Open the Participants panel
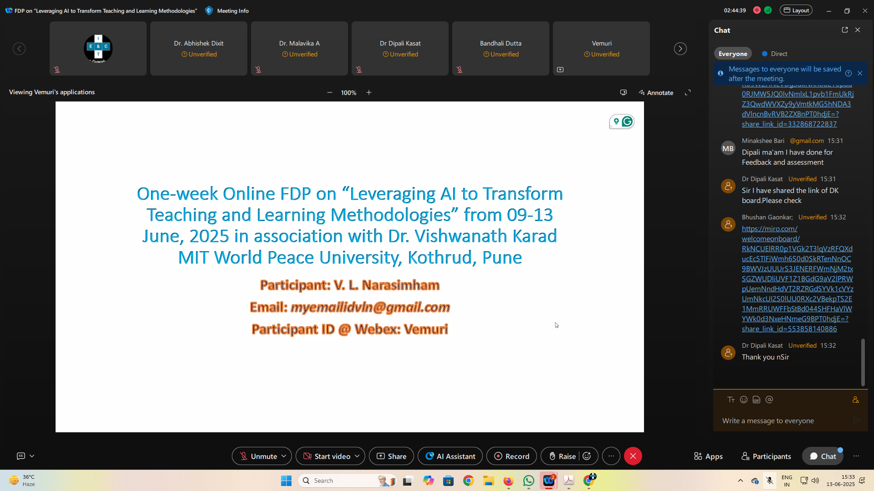This screenshot has height=491, width=874. point(766,456)
